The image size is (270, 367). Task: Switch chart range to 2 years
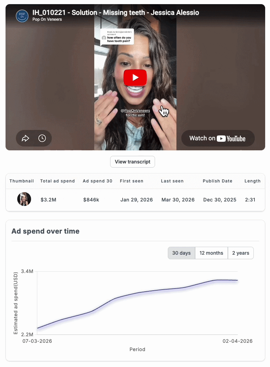point(241,253)
